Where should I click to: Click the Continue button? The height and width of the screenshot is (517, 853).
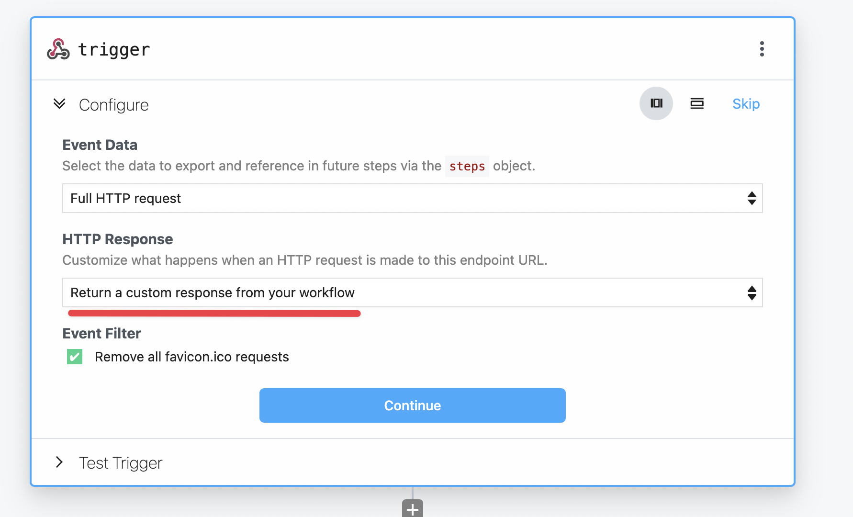click(412, 405)
